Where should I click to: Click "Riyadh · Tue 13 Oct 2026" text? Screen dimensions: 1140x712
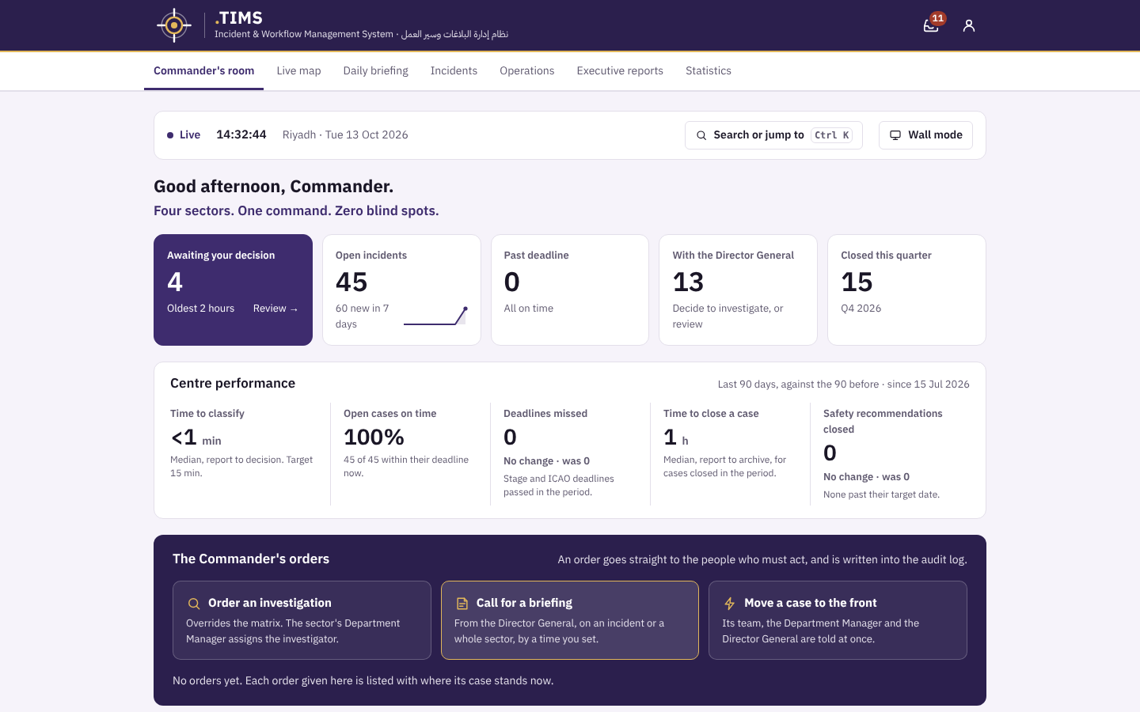point(345,134)
